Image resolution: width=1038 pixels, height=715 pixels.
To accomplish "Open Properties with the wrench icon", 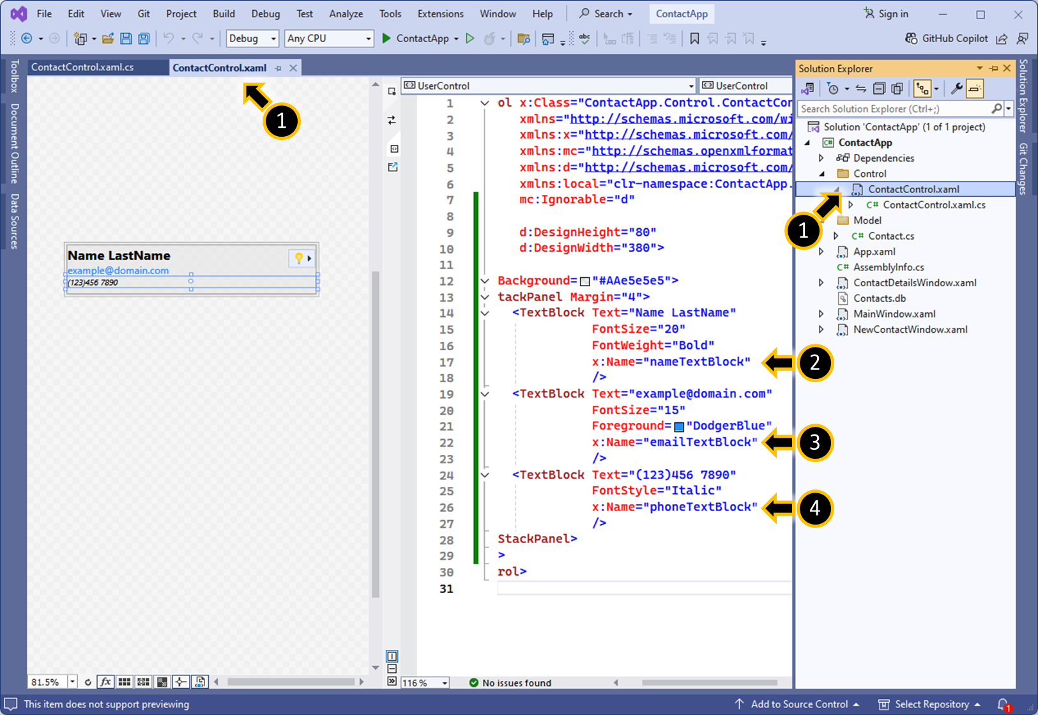I will tap(956, 89).
